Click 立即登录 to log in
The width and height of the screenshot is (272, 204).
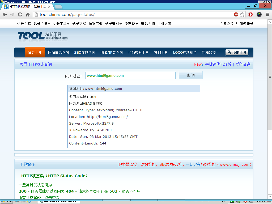point(227,24)
